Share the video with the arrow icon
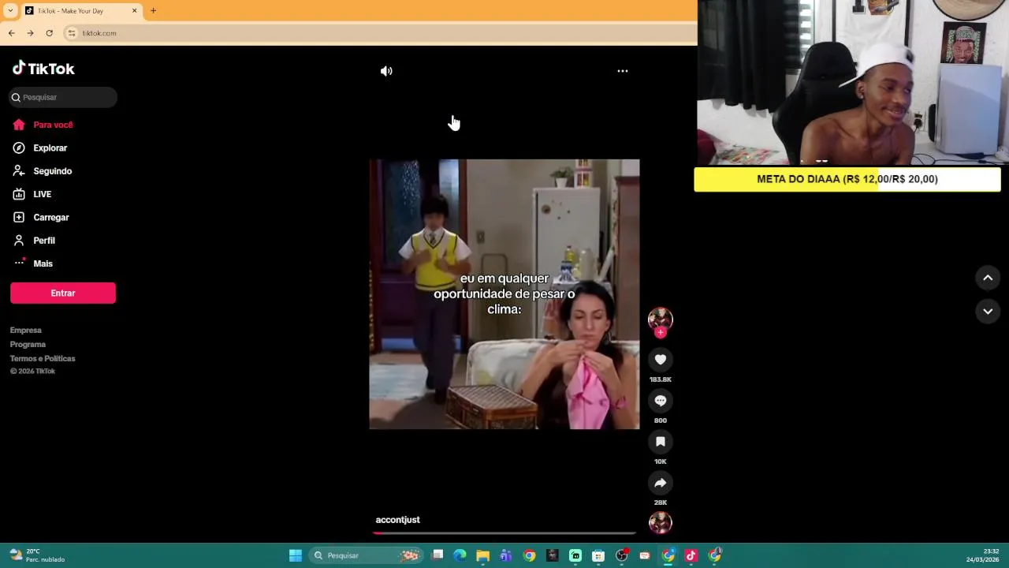This screenshot has width=1009, height=568. [x=661, y=483]
